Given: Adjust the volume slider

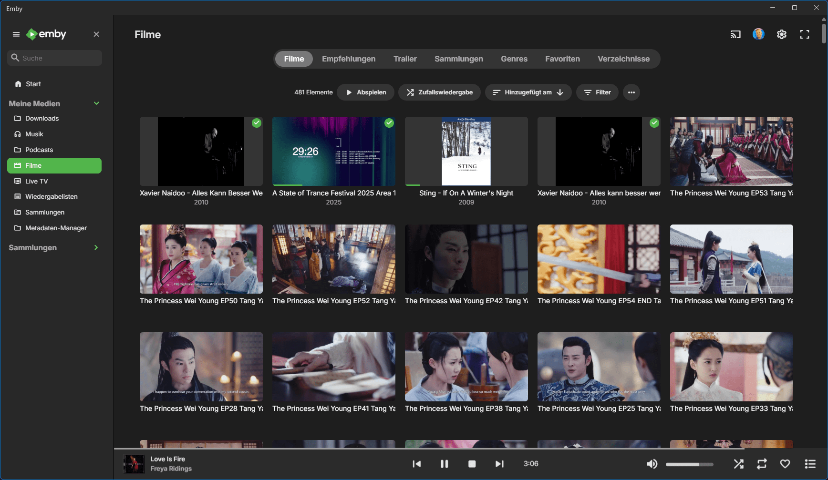Looking at the screenshot, I should point(689,464).
